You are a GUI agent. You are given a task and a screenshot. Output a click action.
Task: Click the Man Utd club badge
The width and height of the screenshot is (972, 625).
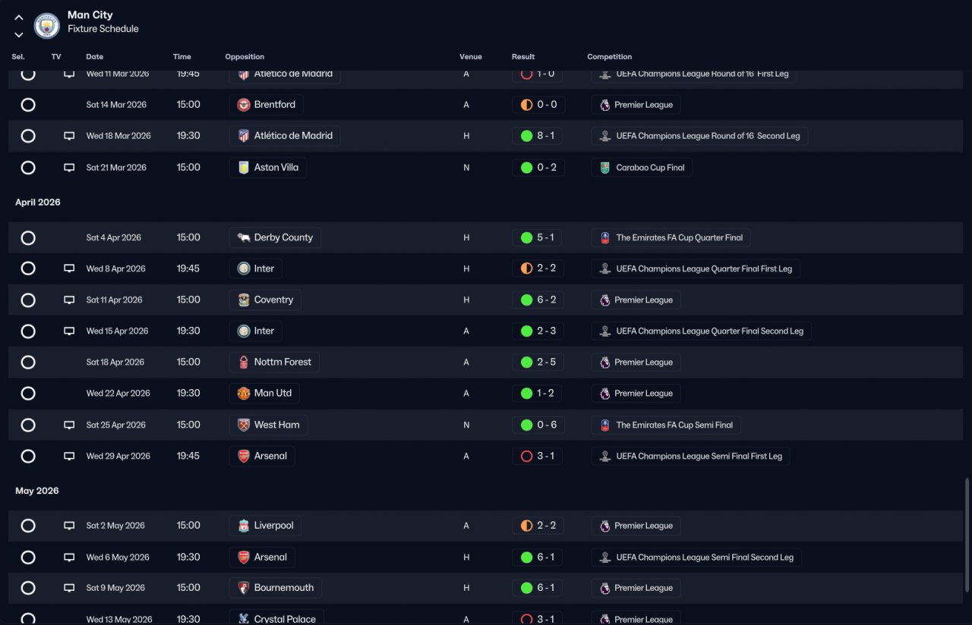(244, 394)
